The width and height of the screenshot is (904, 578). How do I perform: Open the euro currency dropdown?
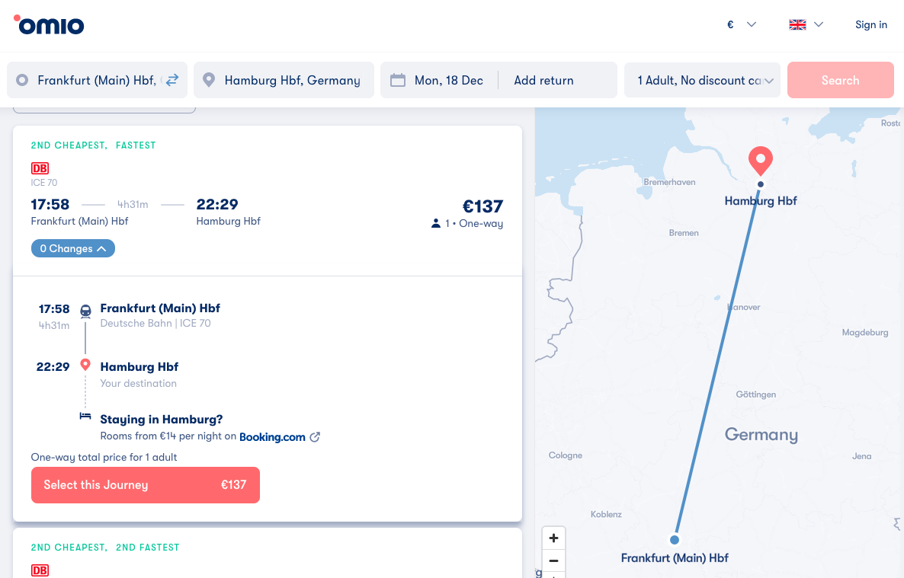tap(741, 24)
